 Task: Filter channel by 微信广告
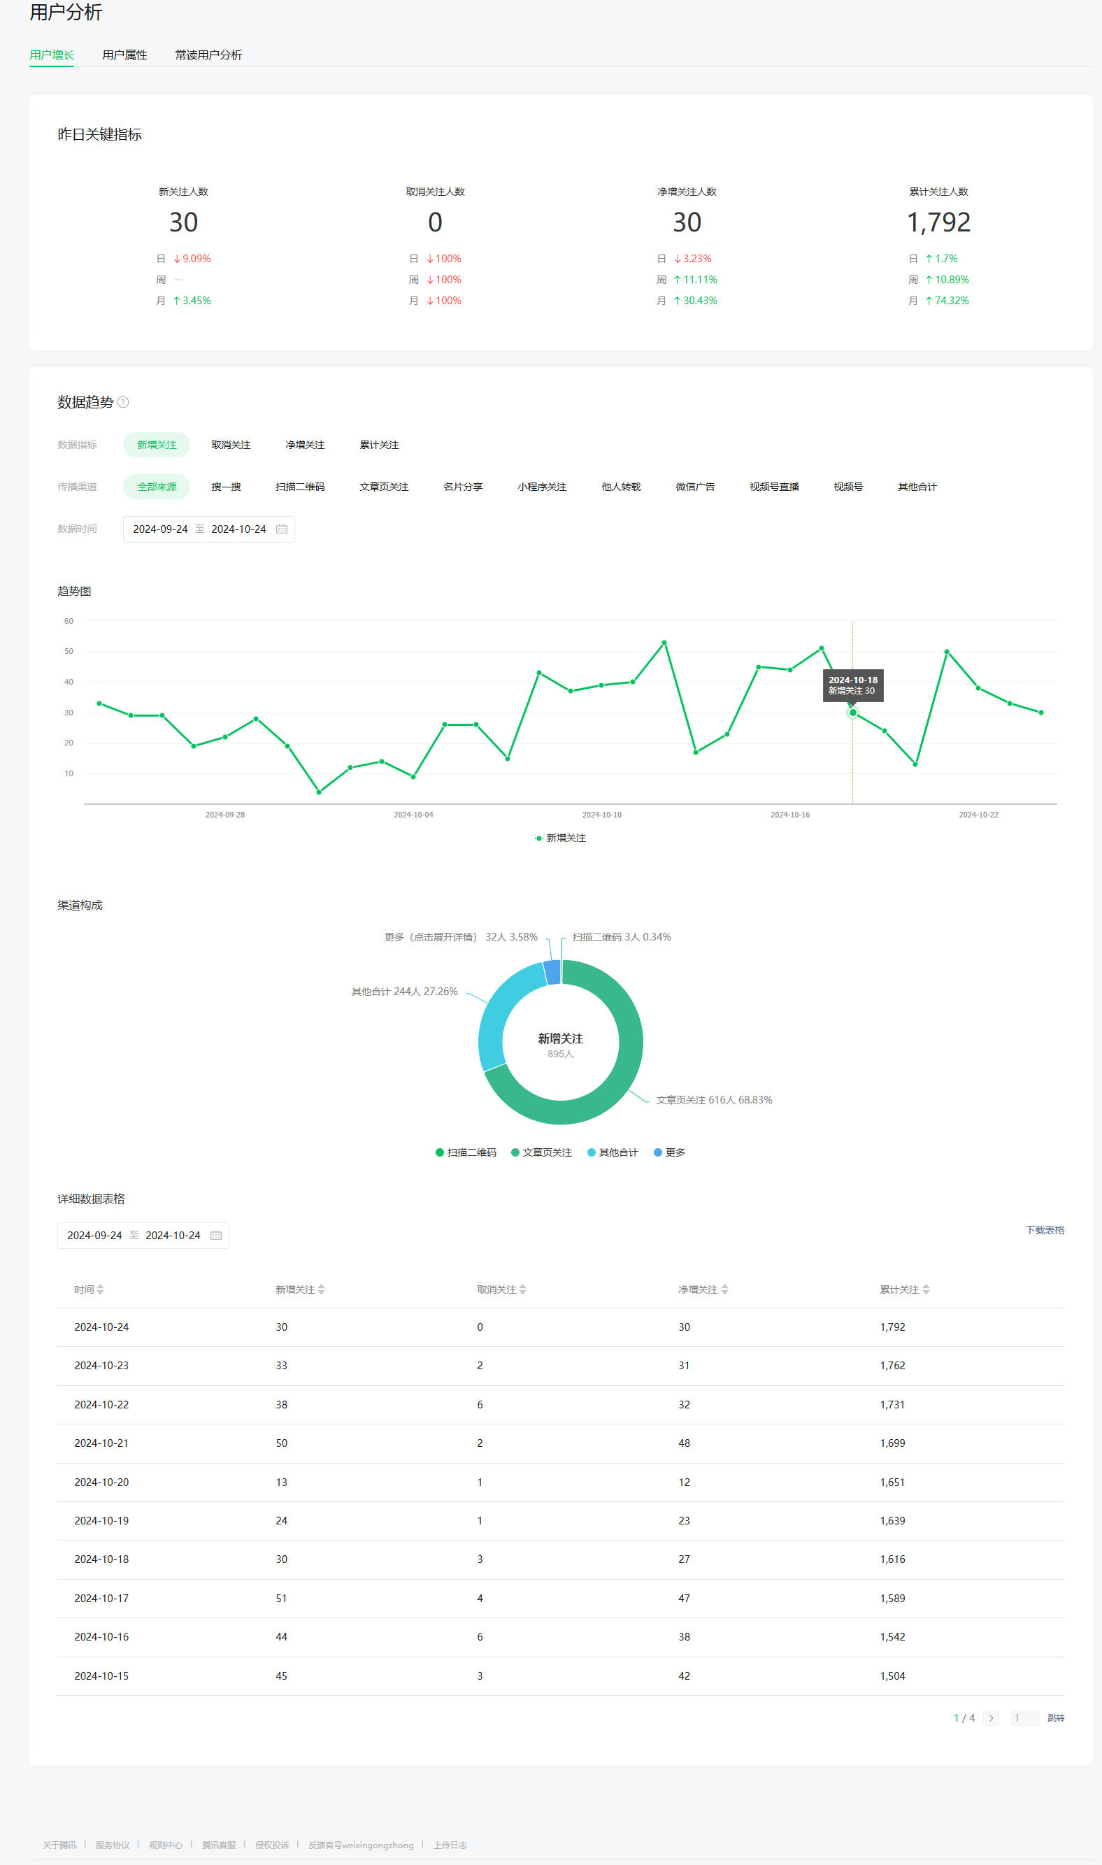pyautogui.click(x=696, y=487)
